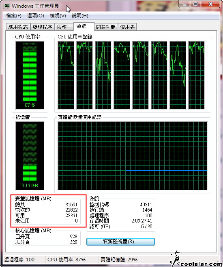
Task: Open the 檔案(F) menu
Action: (x=14, y=16)
